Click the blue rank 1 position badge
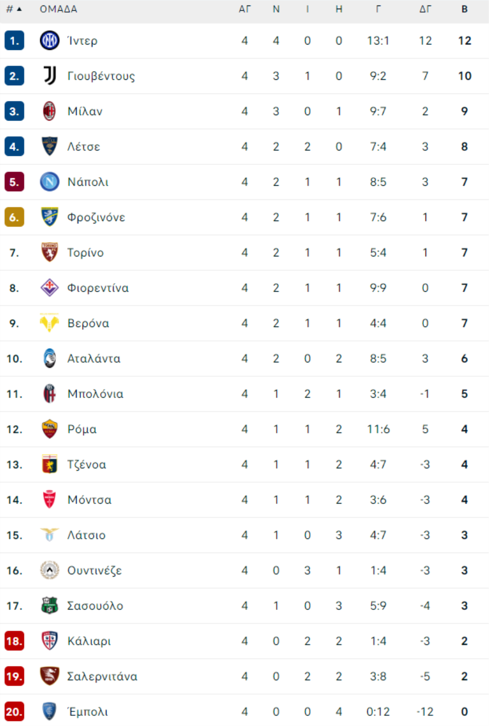Screen dimensions: 489x726 tap(14, 40)
